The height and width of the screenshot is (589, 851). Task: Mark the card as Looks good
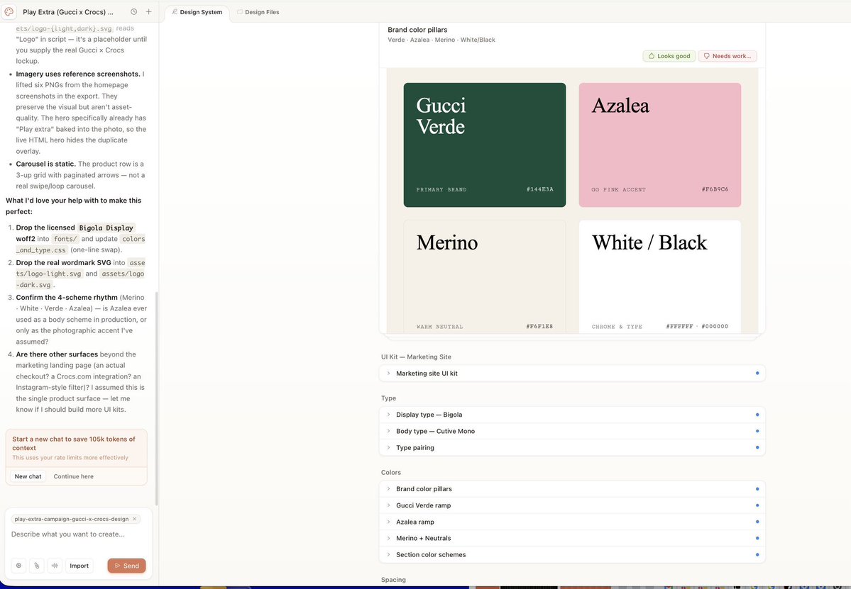pyautogui.click(x=669, y=56)
